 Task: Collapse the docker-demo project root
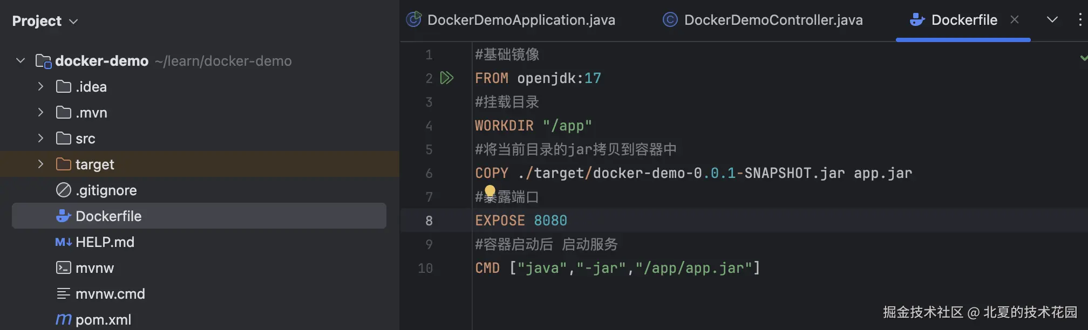(21, 61)
